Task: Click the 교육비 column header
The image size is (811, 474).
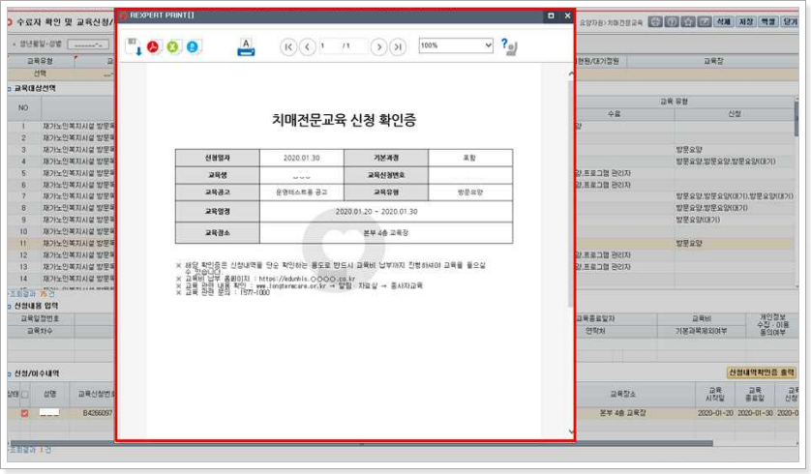Action: coord(702,319)
